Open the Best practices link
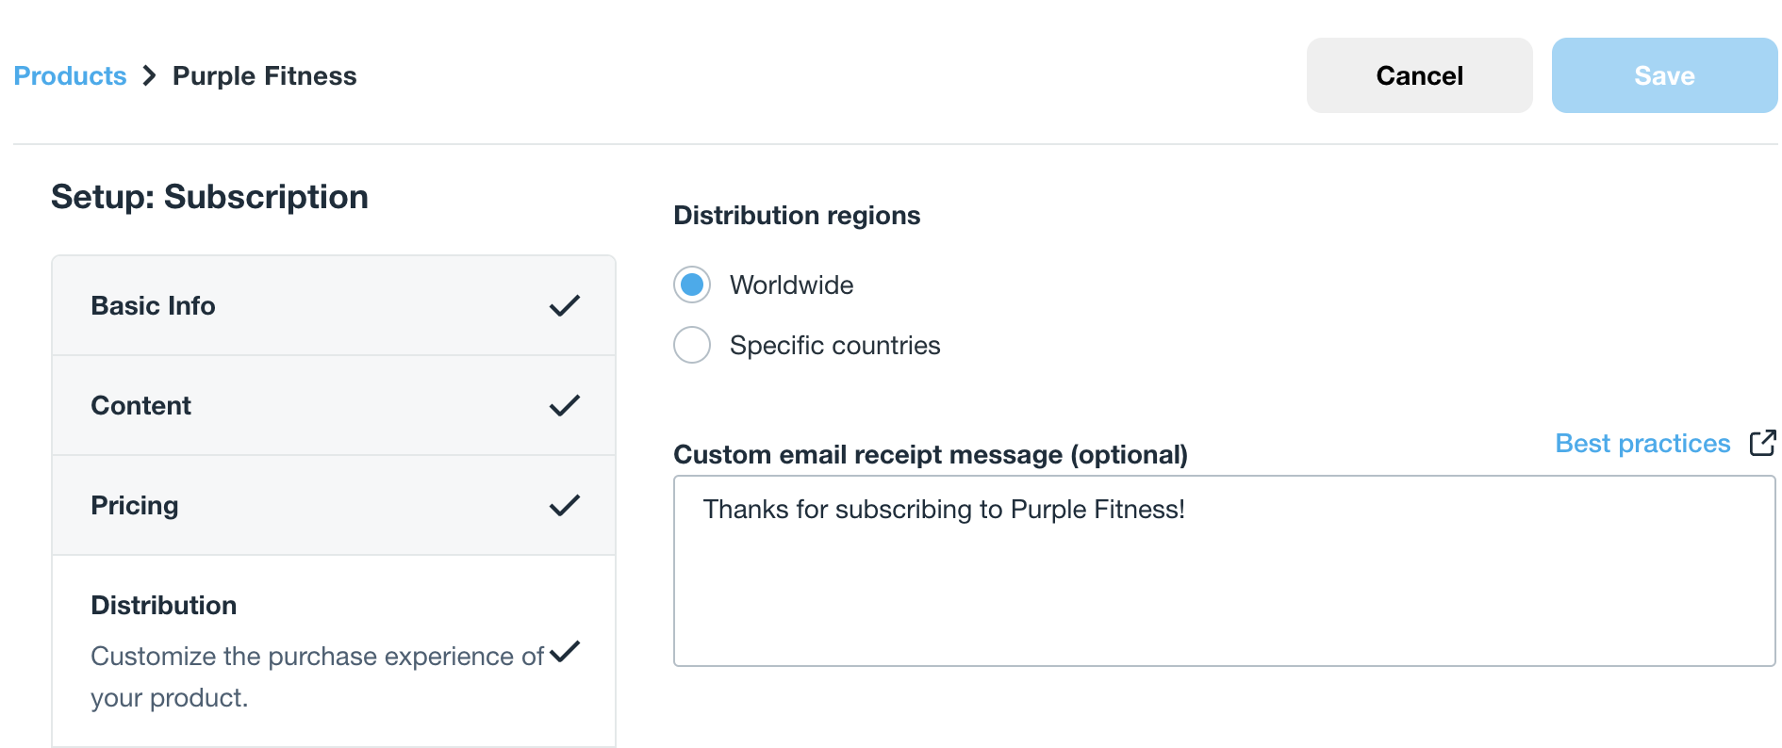Screen dimensions: 1782x748 point(1642,443)
